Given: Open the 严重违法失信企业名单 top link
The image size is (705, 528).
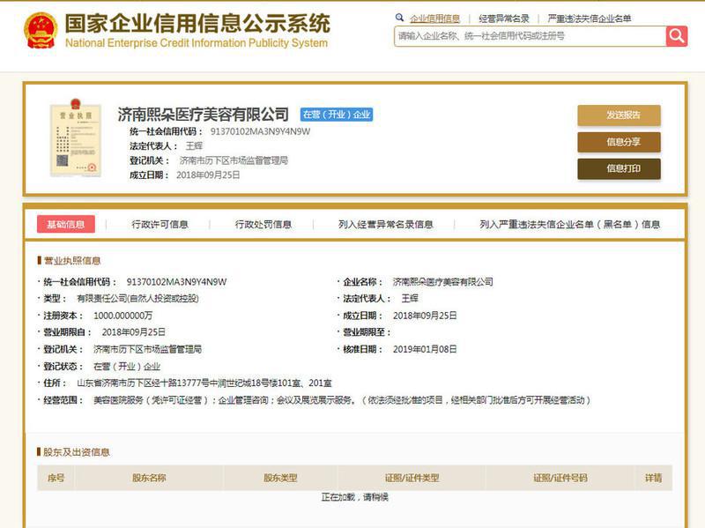Looking at the screenshot, I should pos(589,18).
